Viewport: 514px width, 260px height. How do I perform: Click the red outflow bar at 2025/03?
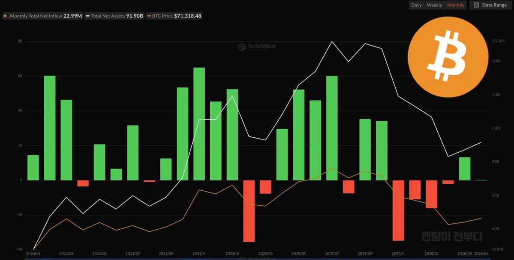[x=265, y=187]
